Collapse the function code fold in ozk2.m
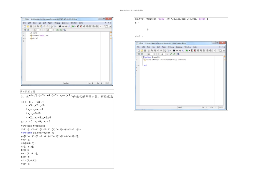Viewport: 263px width, 186px height. click(143, 57)
